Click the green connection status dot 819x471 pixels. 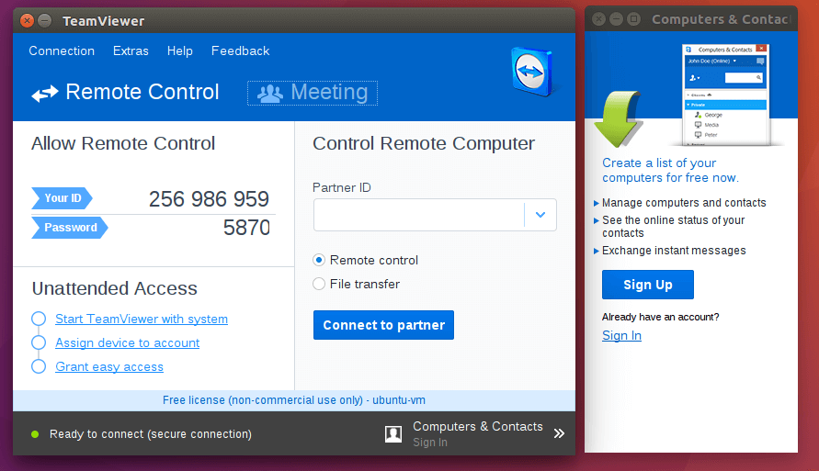(x=35, y=434)
